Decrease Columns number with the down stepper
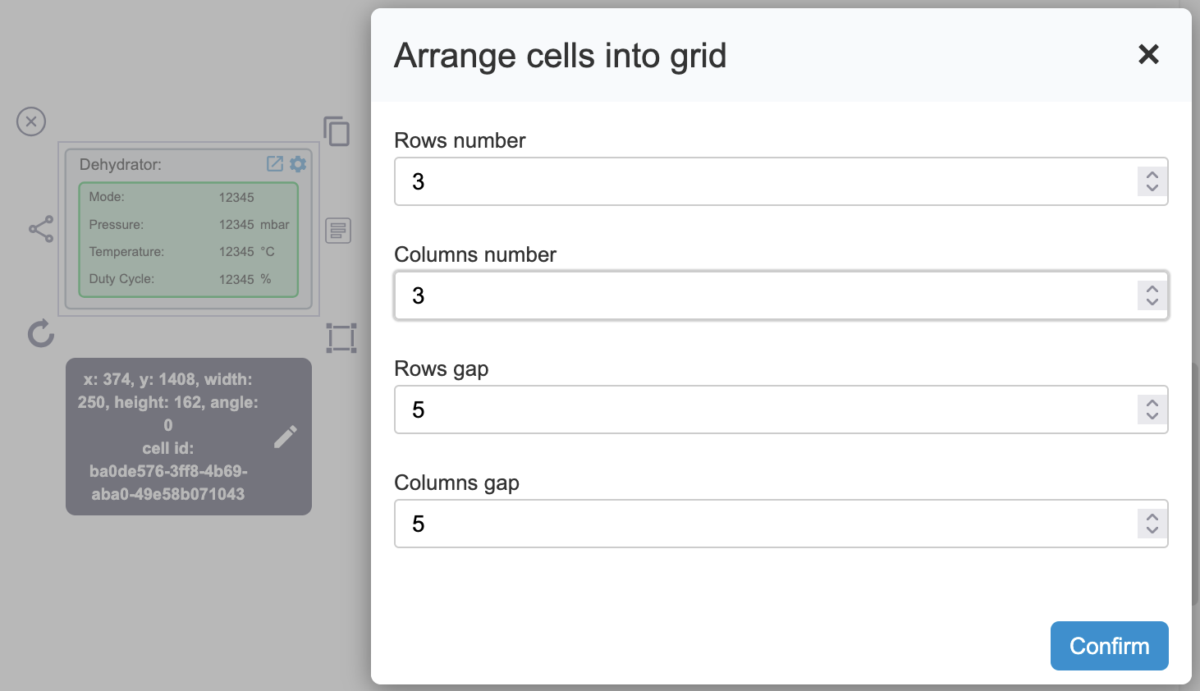The width and height of the screenshot is (1200, 691). (x=1152, y=302)
